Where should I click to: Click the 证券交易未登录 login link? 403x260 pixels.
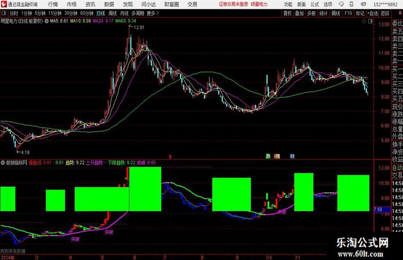[x=233, y=4]
